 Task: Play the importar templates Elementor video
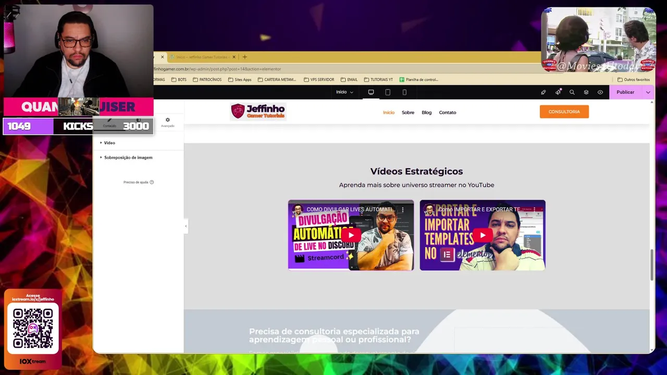(483, 235)
